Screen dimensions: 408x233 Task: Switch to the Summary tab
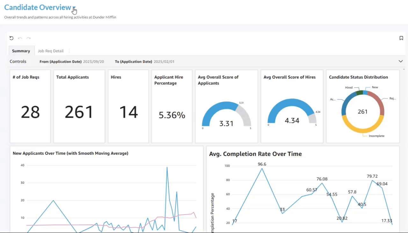point(21,51)
